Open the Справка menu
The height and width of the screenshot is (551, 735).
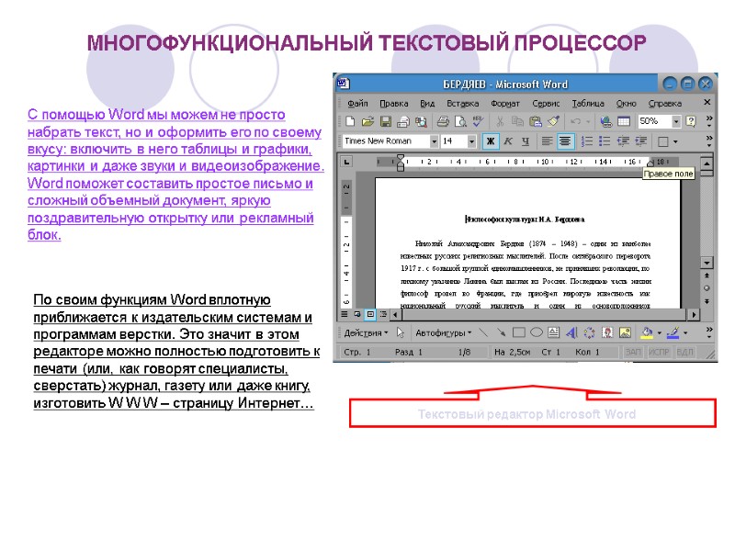click(664, 104)
